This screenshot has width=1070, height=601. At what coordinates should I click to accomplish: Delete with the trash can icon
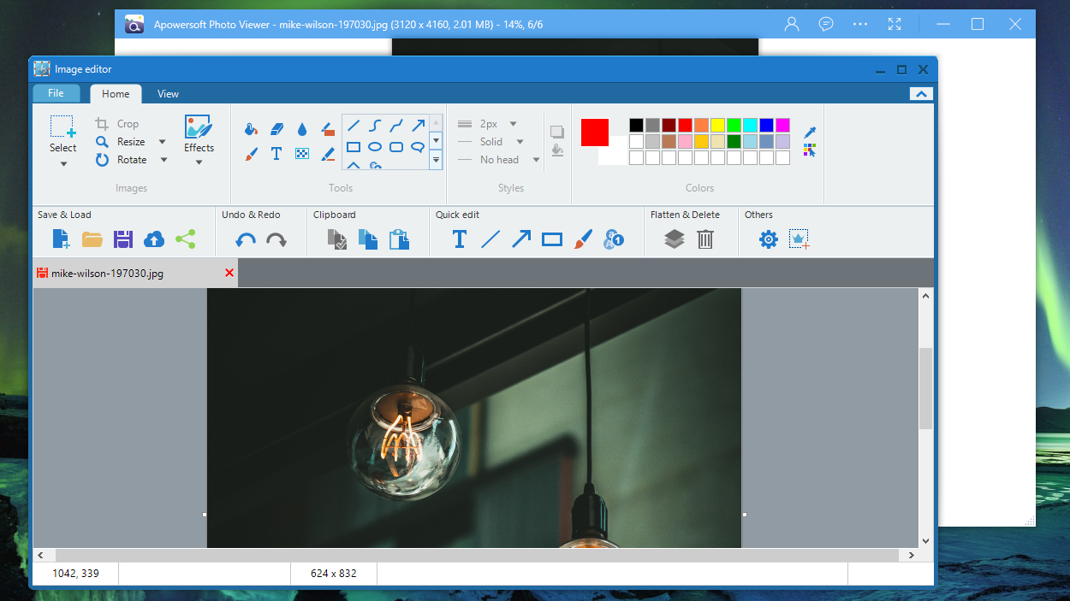(x=705, y=239)
